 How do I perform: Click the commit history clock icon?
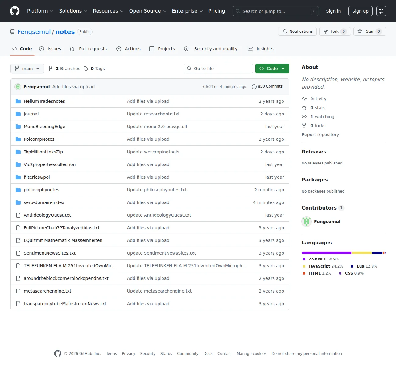(x=254, y=87)
